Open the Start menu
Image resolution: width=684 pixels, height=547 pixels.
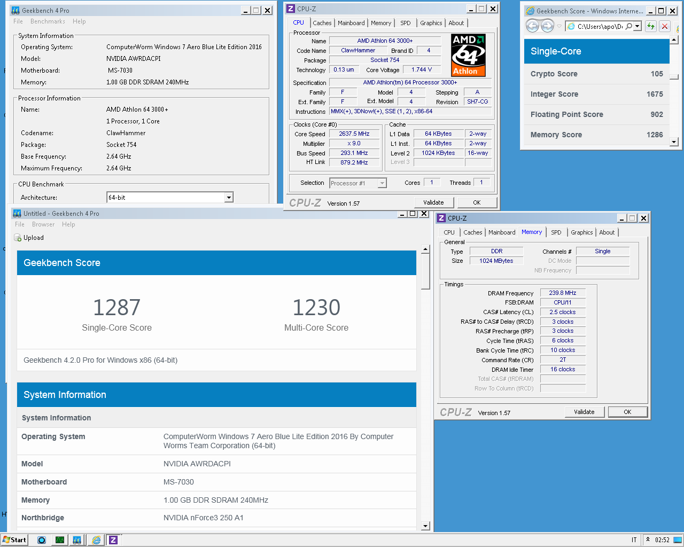coord(14,540)
